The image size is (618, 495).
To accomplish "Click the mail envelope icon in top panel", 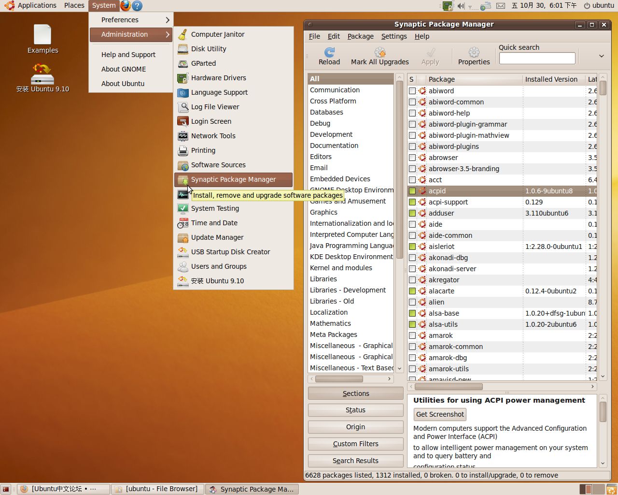I will pyautogui.click(x=501, y=6).
